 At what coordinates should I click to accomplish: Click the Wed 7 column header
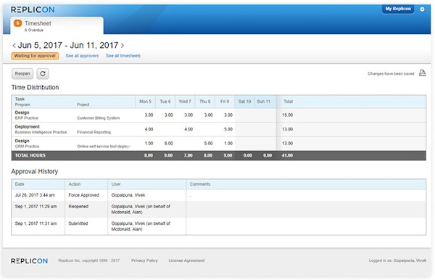tap(185, 102)
